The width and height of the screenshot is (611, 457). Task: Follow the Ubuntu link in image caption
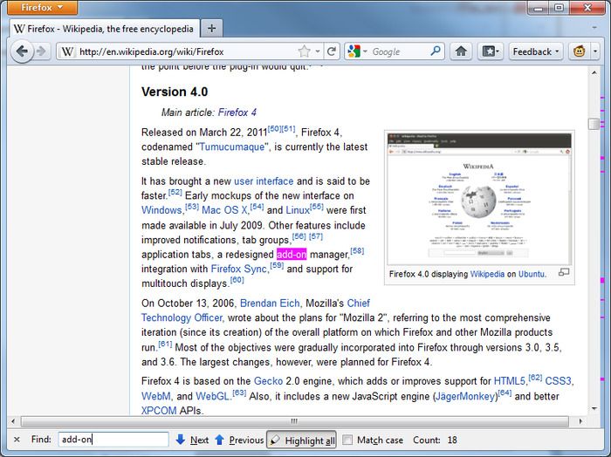tap(531, 274)
